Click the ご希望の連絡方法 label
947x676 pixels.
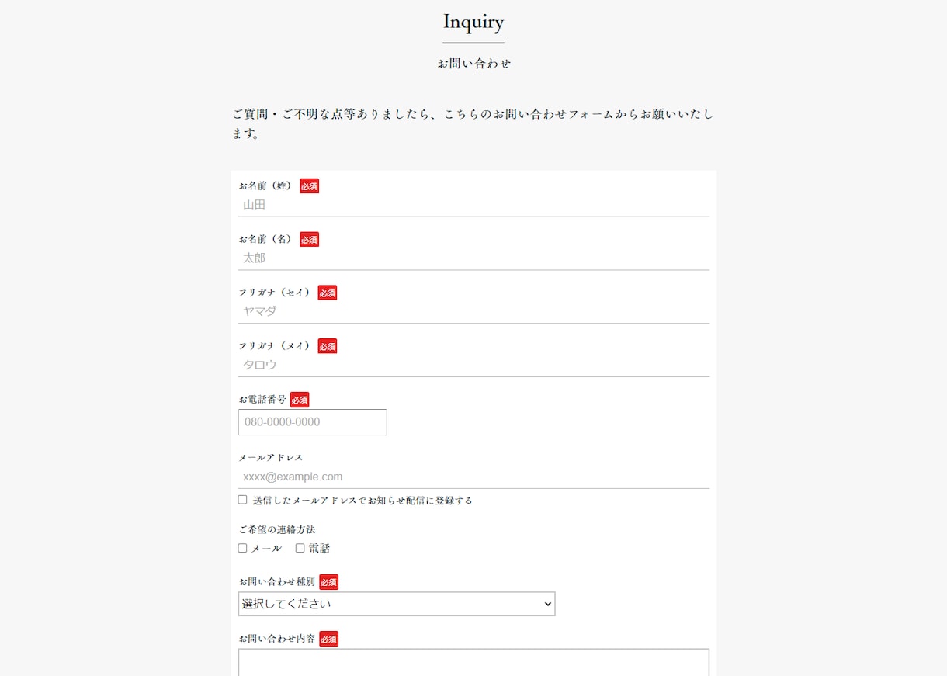(277, 530)
